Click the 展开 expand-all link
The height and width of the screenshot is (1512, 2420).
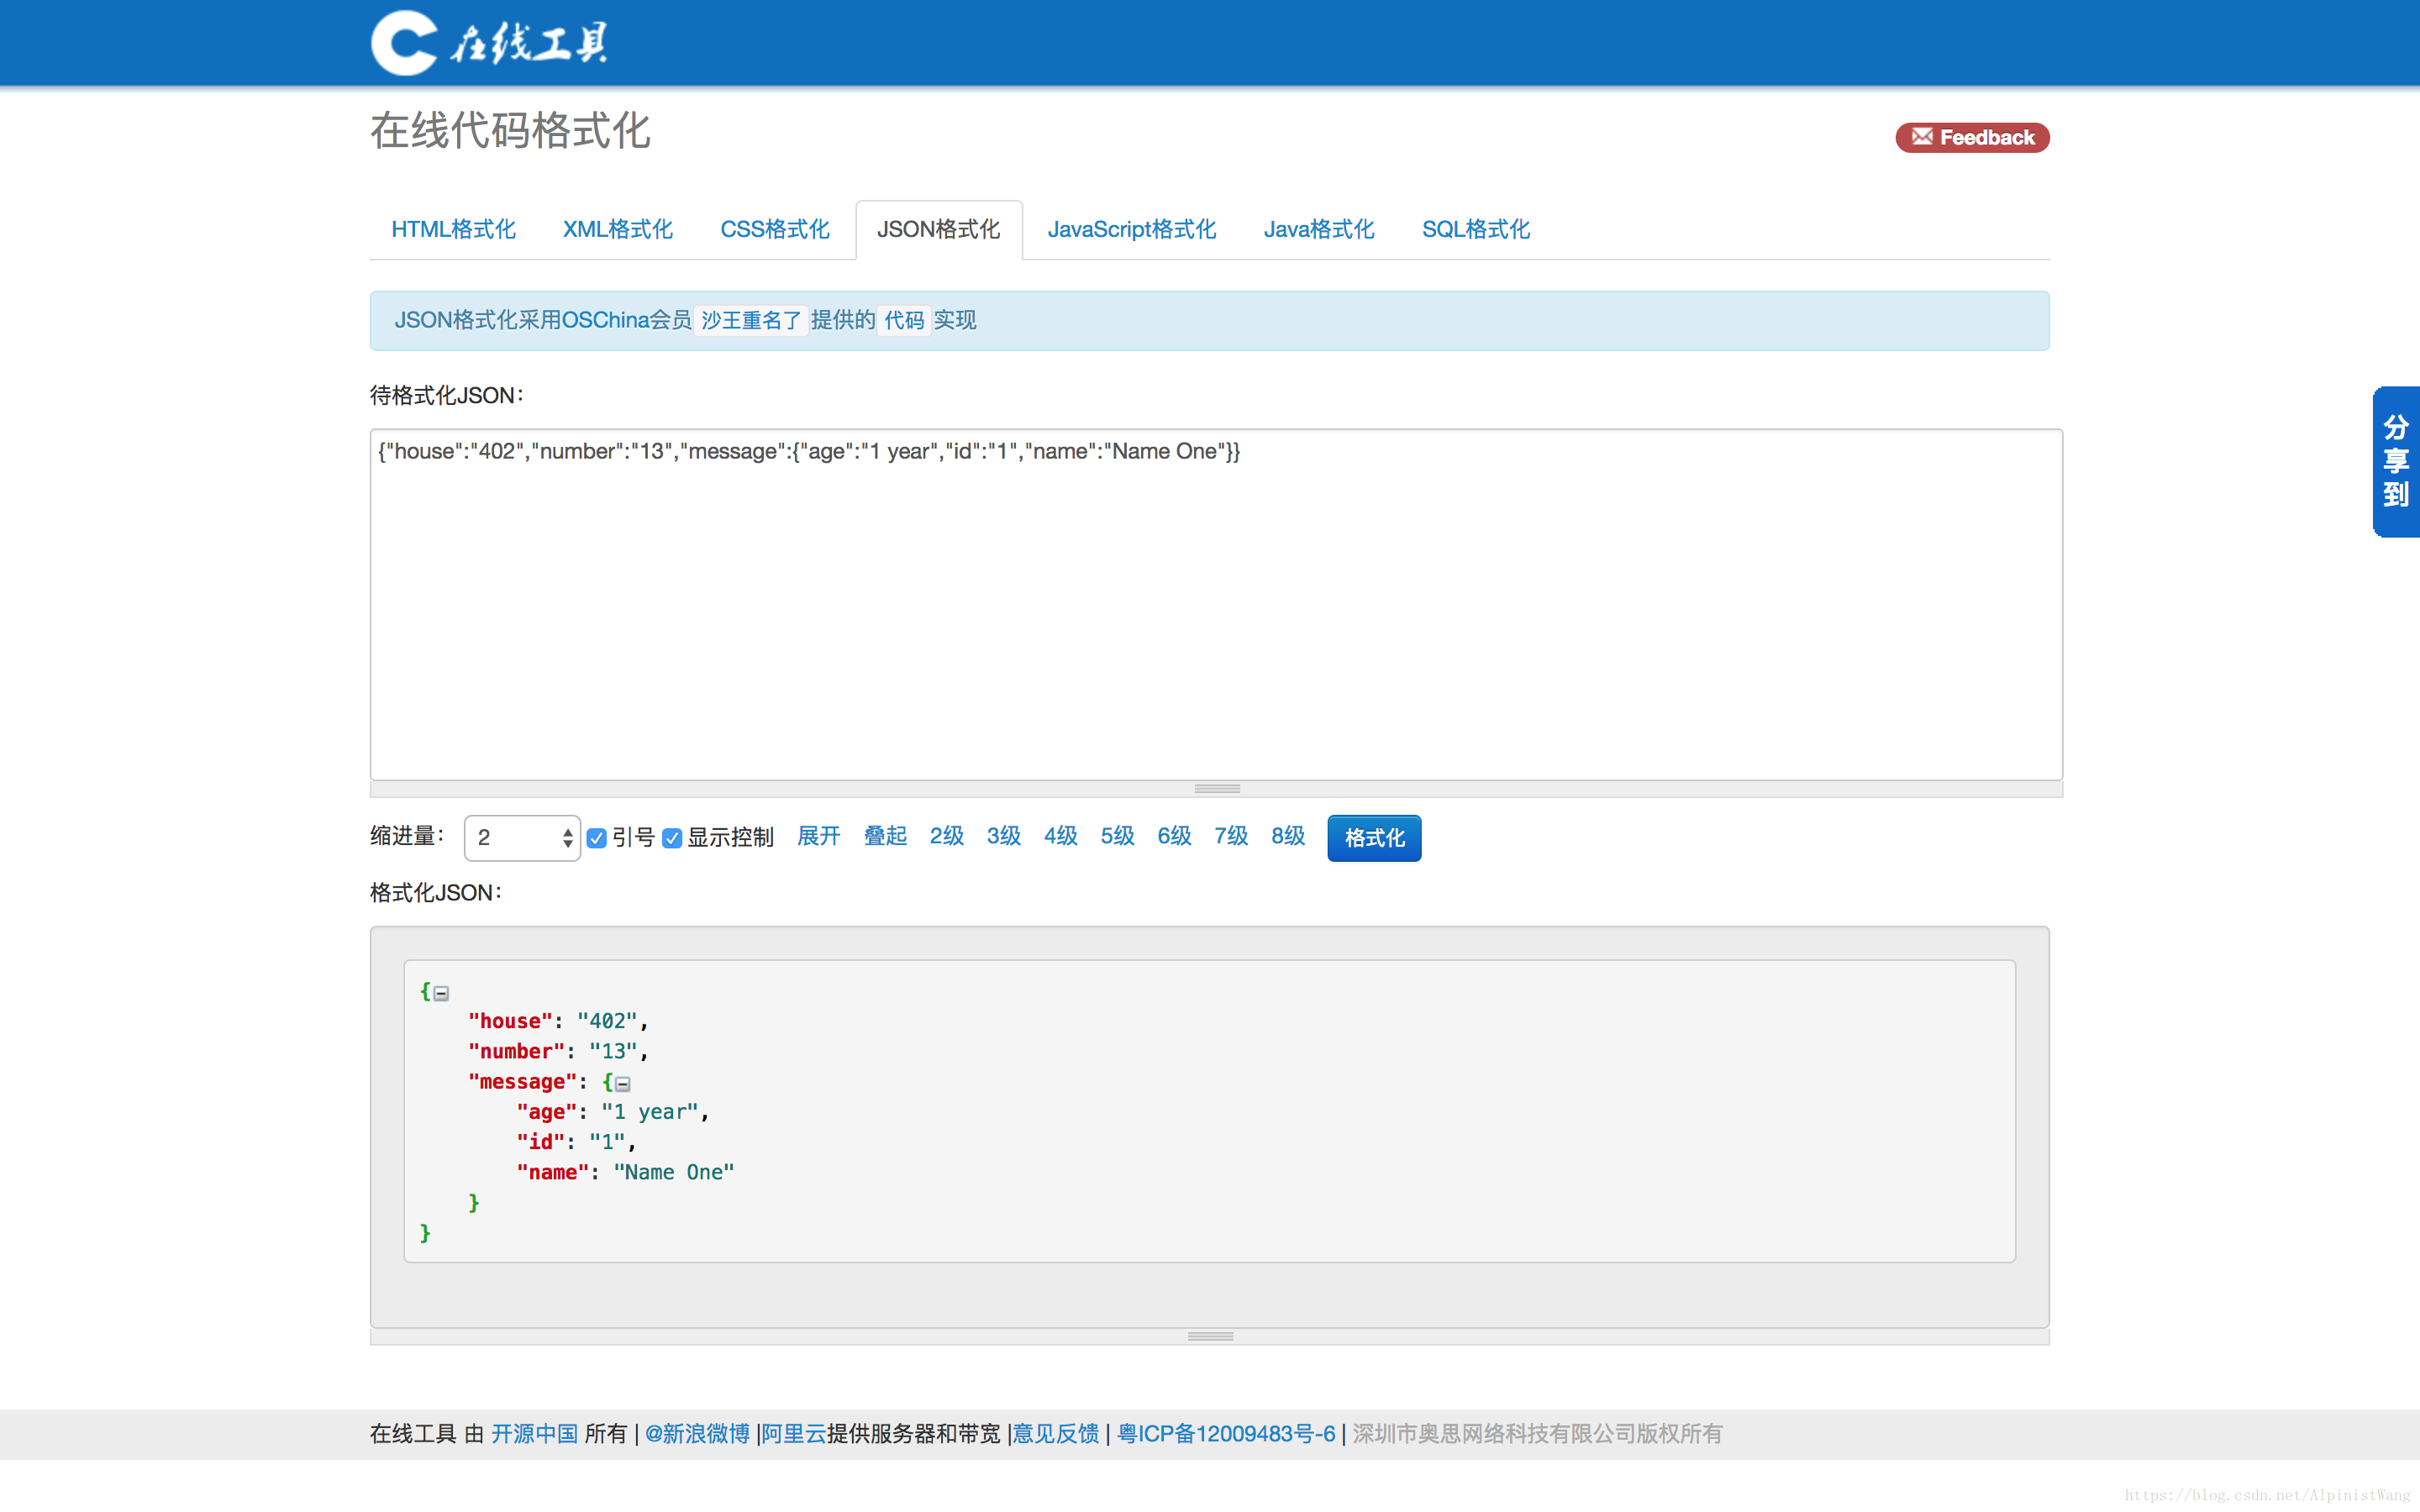click(818, 836)
